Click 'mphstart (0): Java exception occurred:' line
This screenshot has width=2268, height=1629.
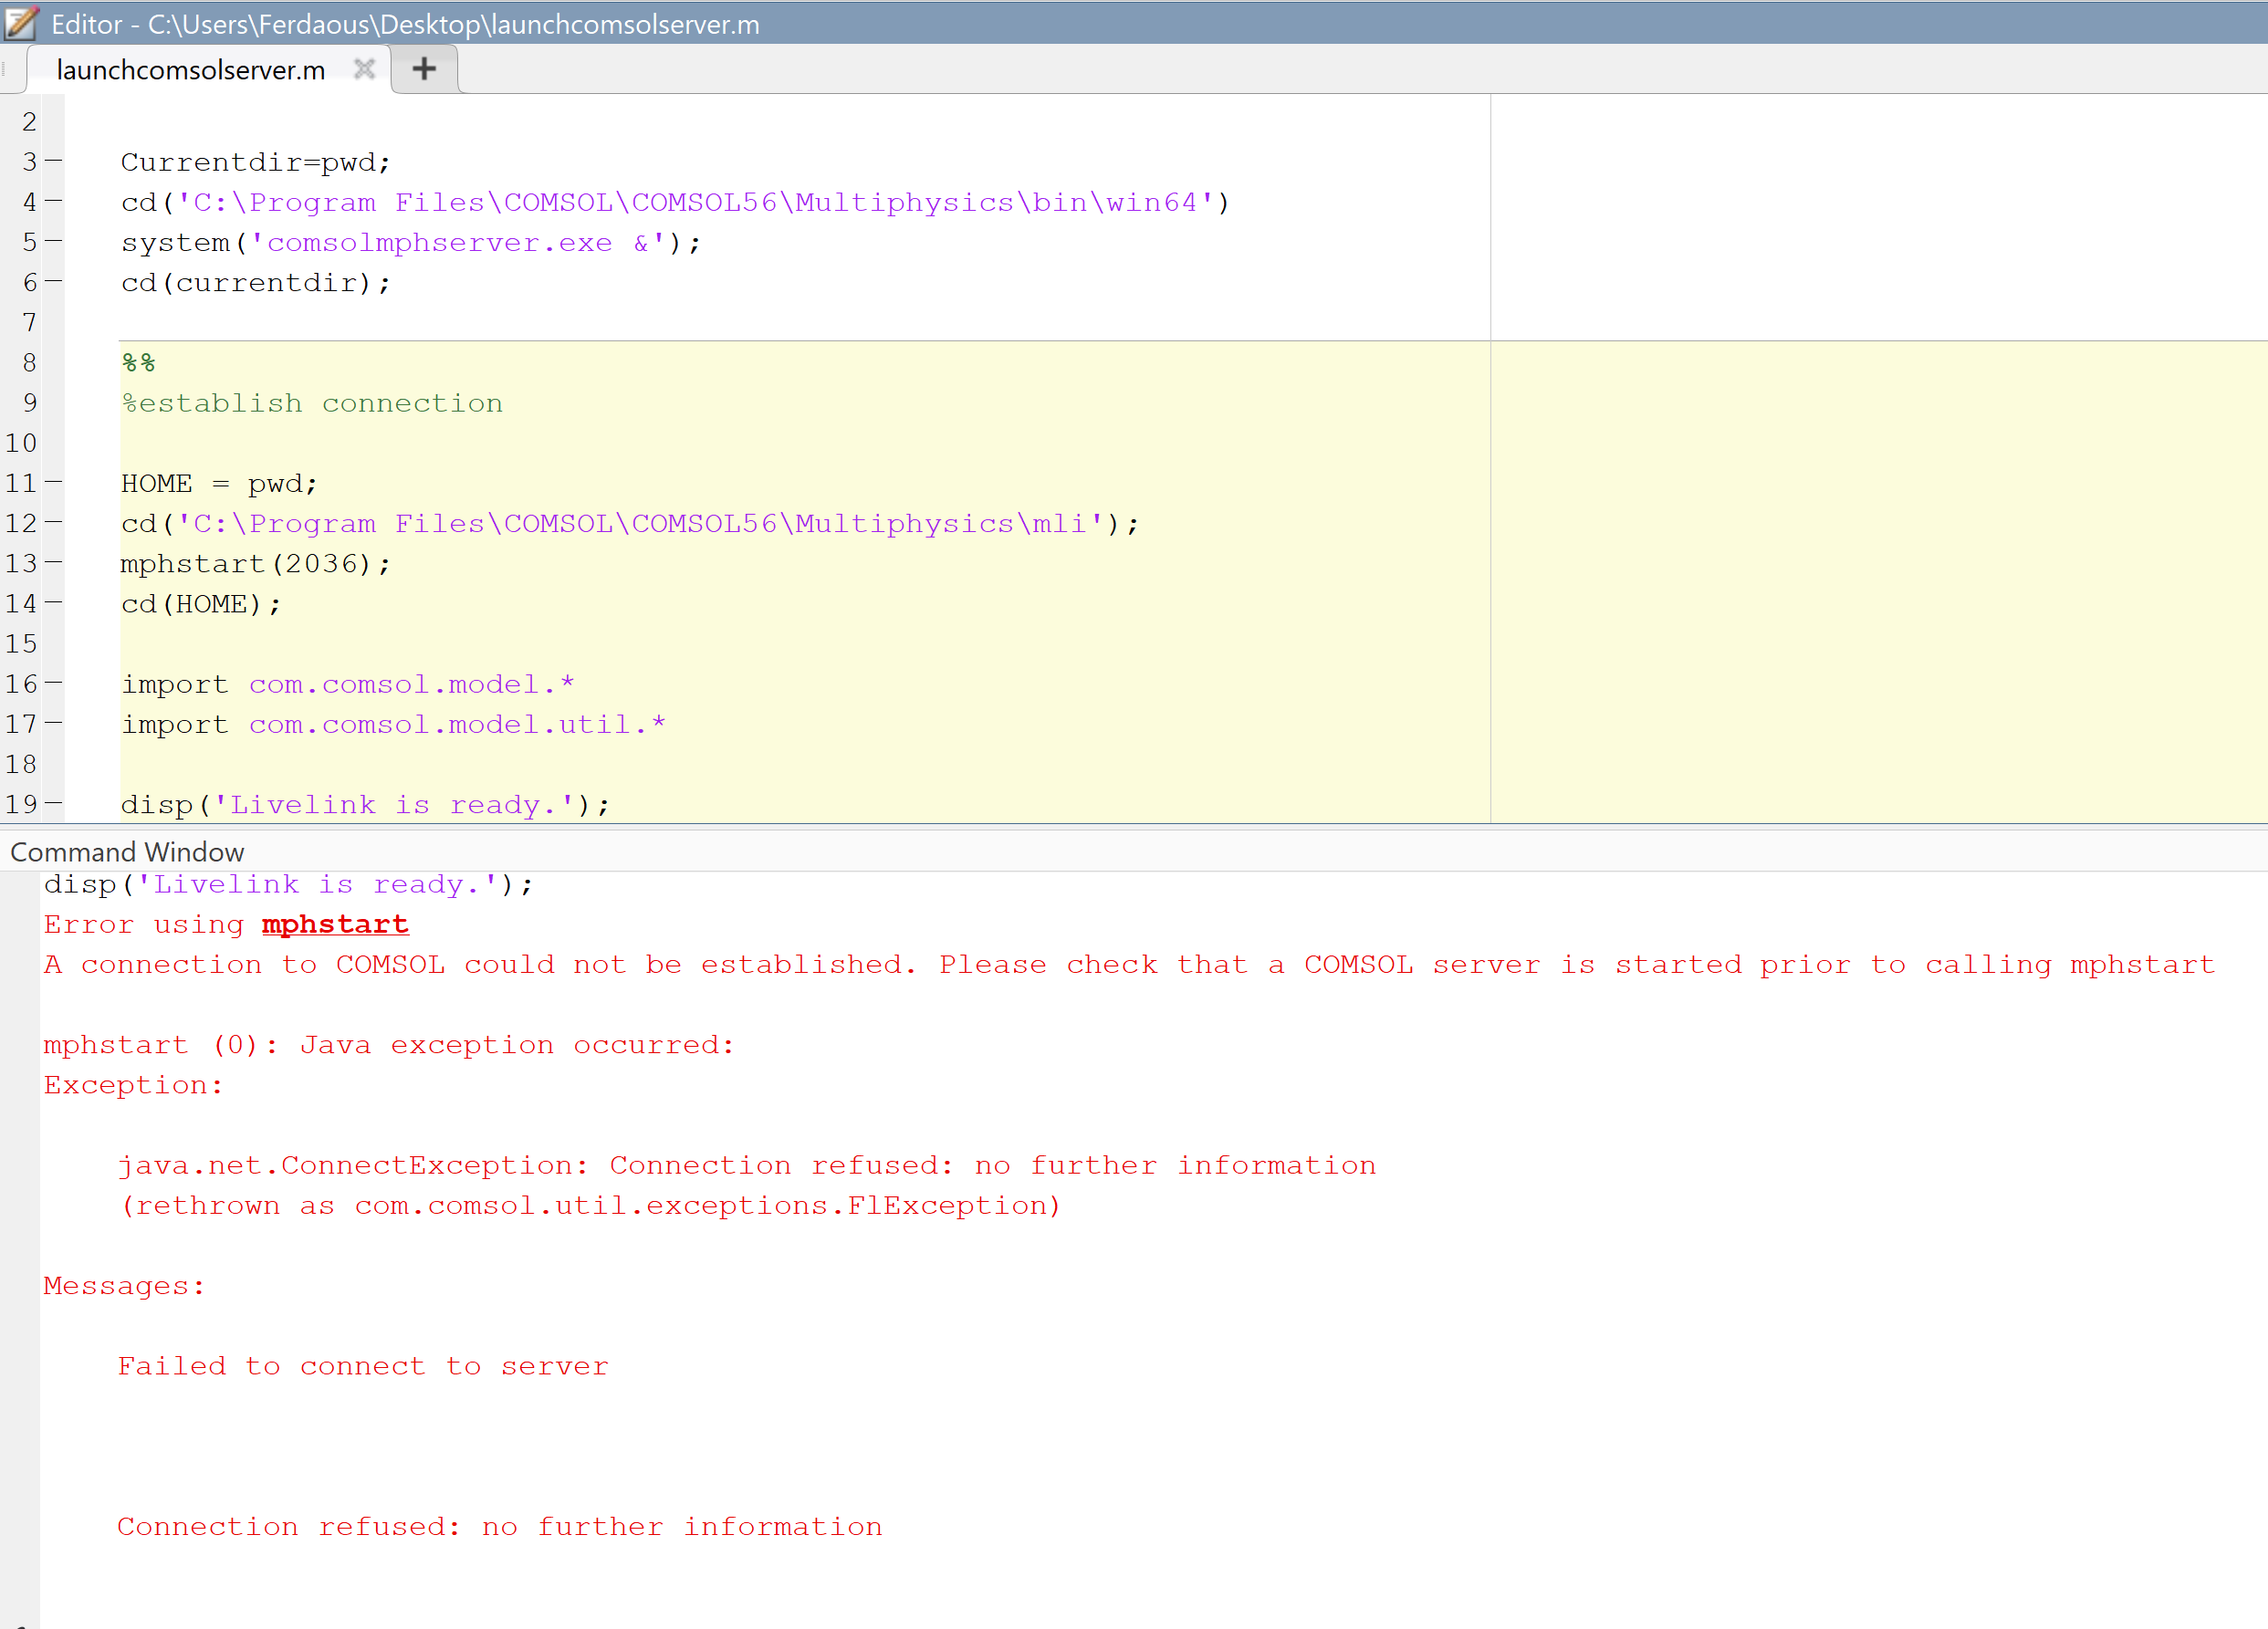click(389, 1045)
